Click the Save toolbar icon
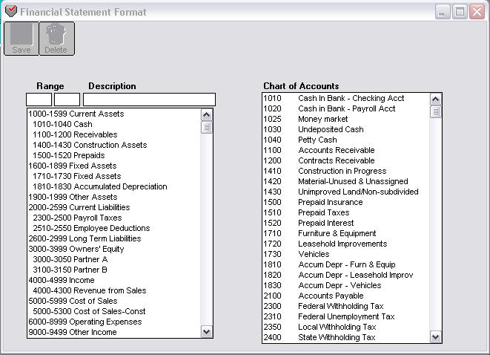490x355 pixels. (x=21, y=38)
